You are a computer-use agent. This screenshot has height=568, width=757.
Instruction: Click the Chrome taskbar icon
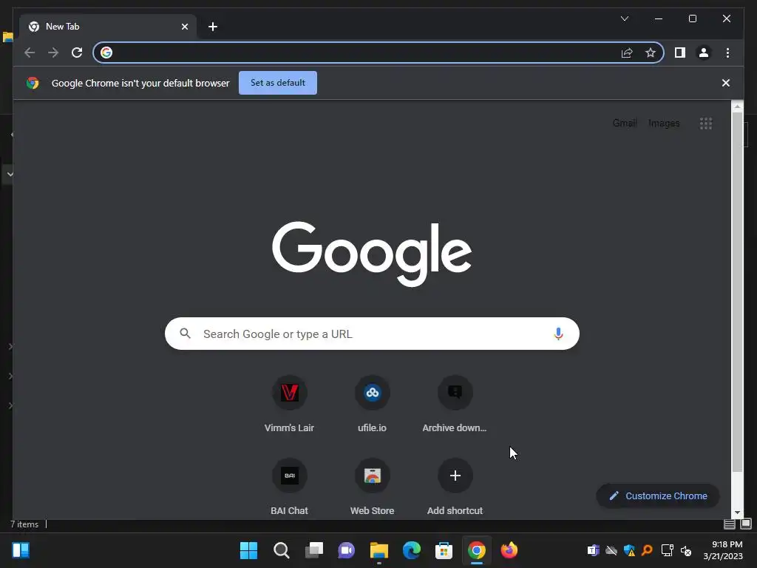477,550
